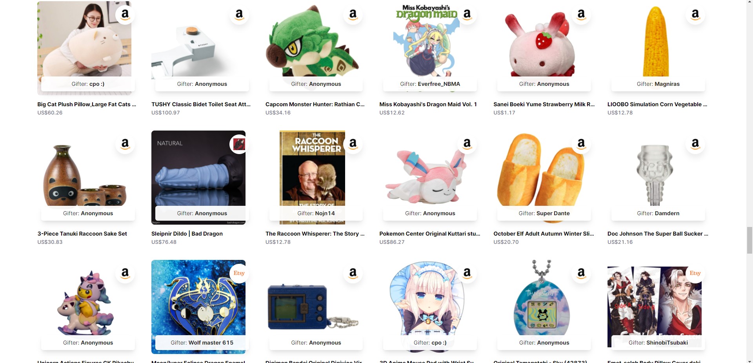The image size is (753, 363).
Task: Click Amazon icon on TUSHY Bidet item
Action: pyautogui.click(x=239, y=15)
